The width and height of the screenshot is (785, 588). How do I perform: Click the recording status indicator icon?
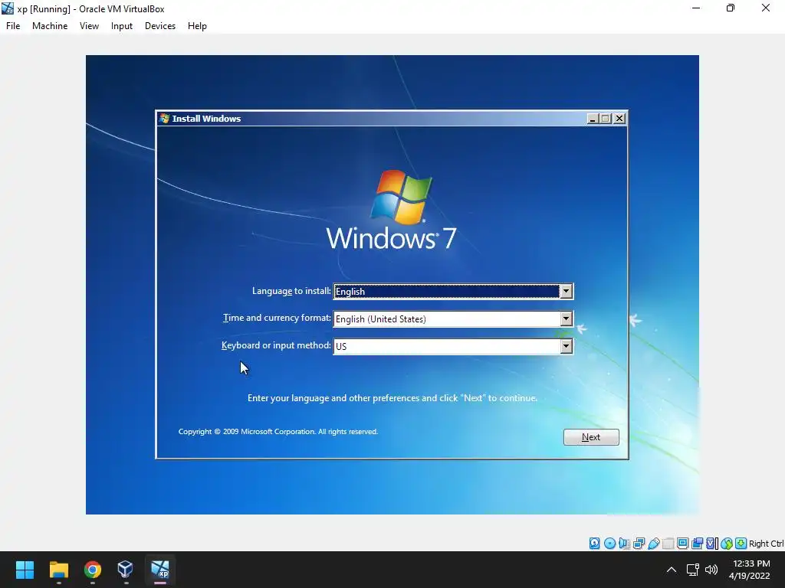[697, 544]
